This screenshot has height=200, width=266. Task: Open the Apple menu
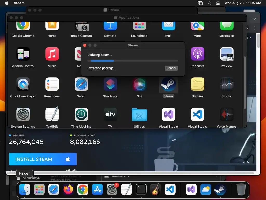click(7, 3)
